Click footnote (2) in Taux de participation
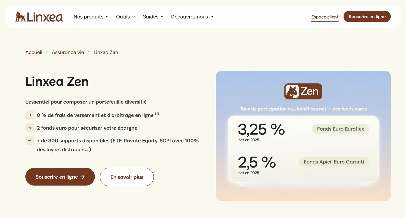The height and width of the screenshot is (218, 406). point(329,108)
